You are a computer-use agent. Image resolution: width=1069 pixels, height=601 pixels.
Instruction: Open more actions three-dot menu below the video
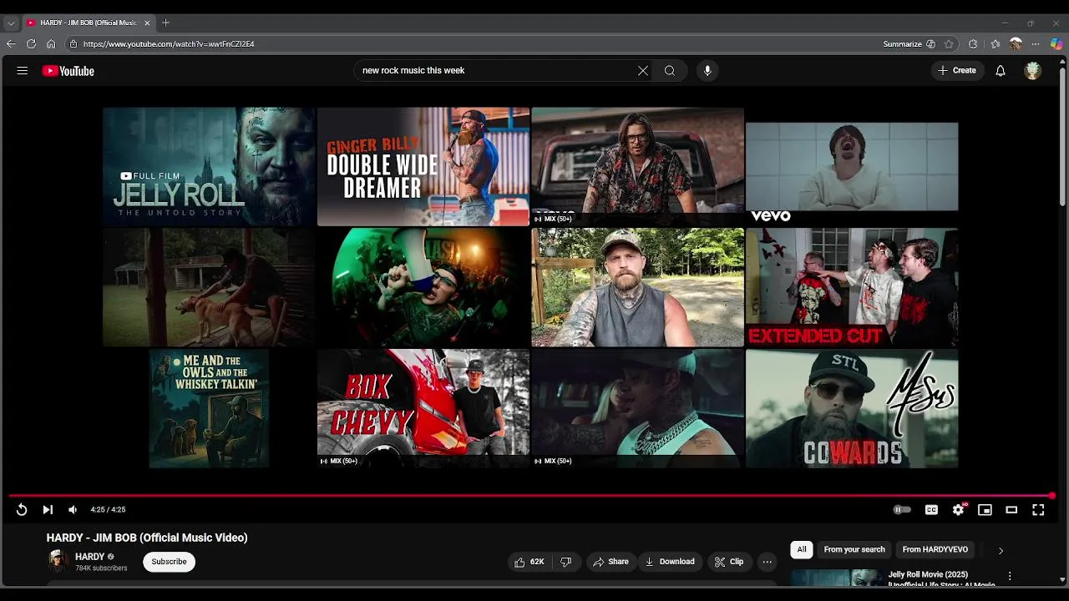(767, 562)
